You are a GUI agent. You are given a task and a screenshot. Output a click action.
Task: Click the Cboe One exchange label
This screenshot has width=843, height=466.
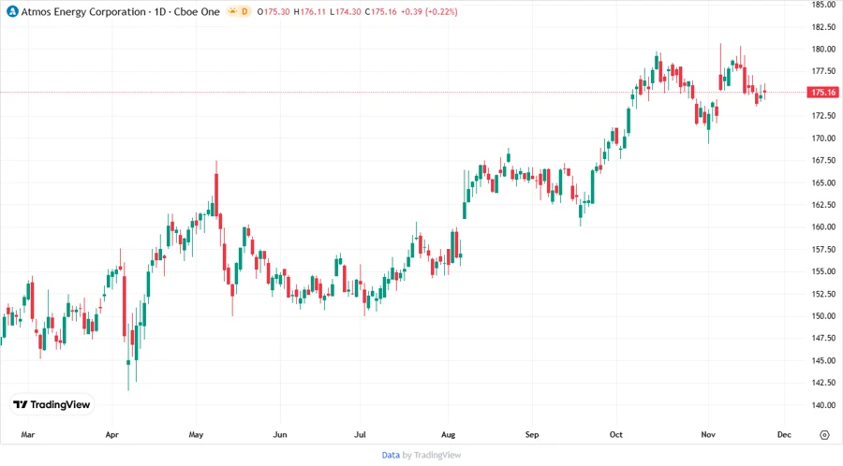(x=197, y=12)
